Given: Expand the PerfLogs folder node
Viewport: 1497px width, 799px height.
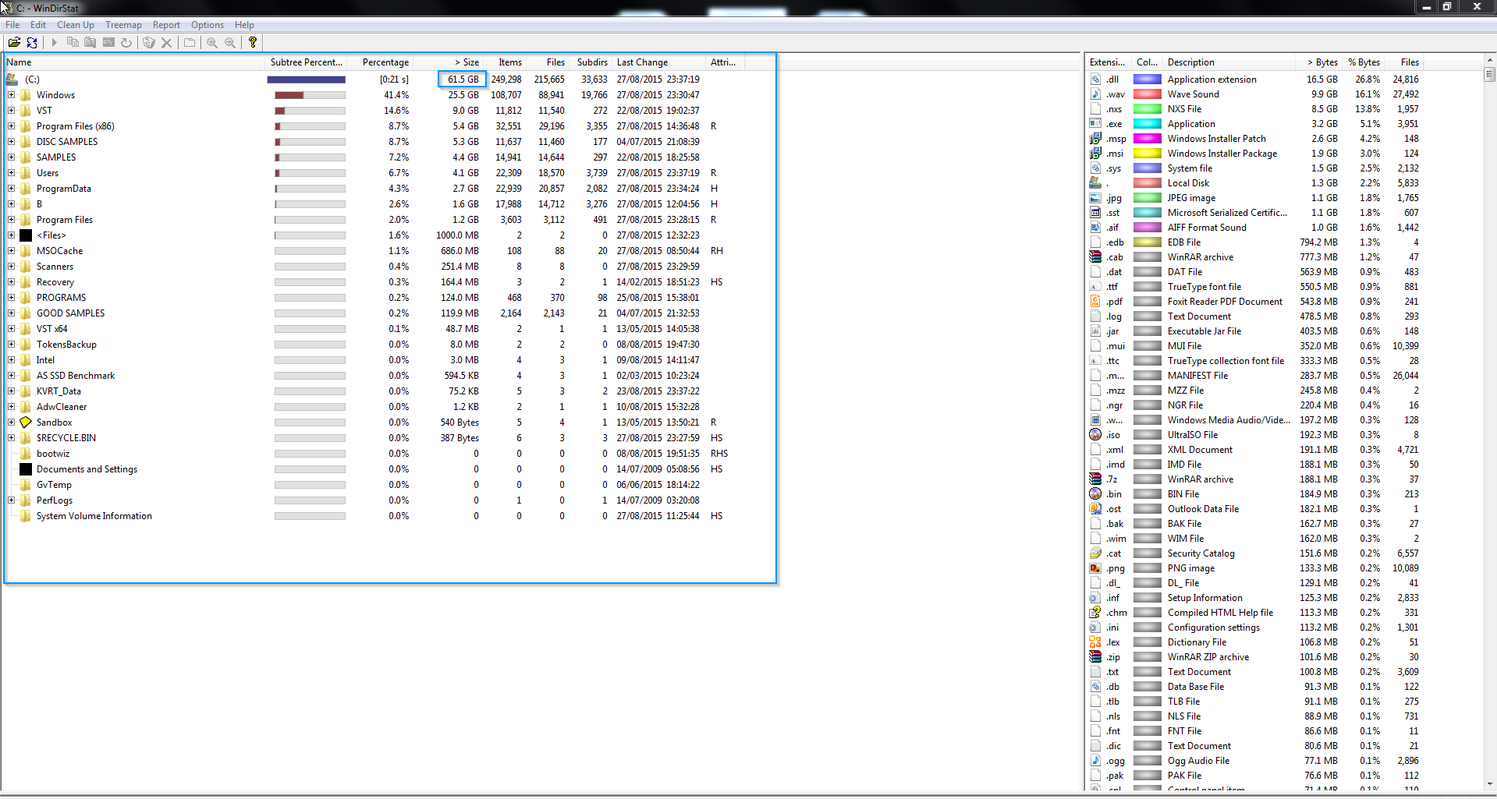Looking at the screenshot, I should [x=12, y=500].
